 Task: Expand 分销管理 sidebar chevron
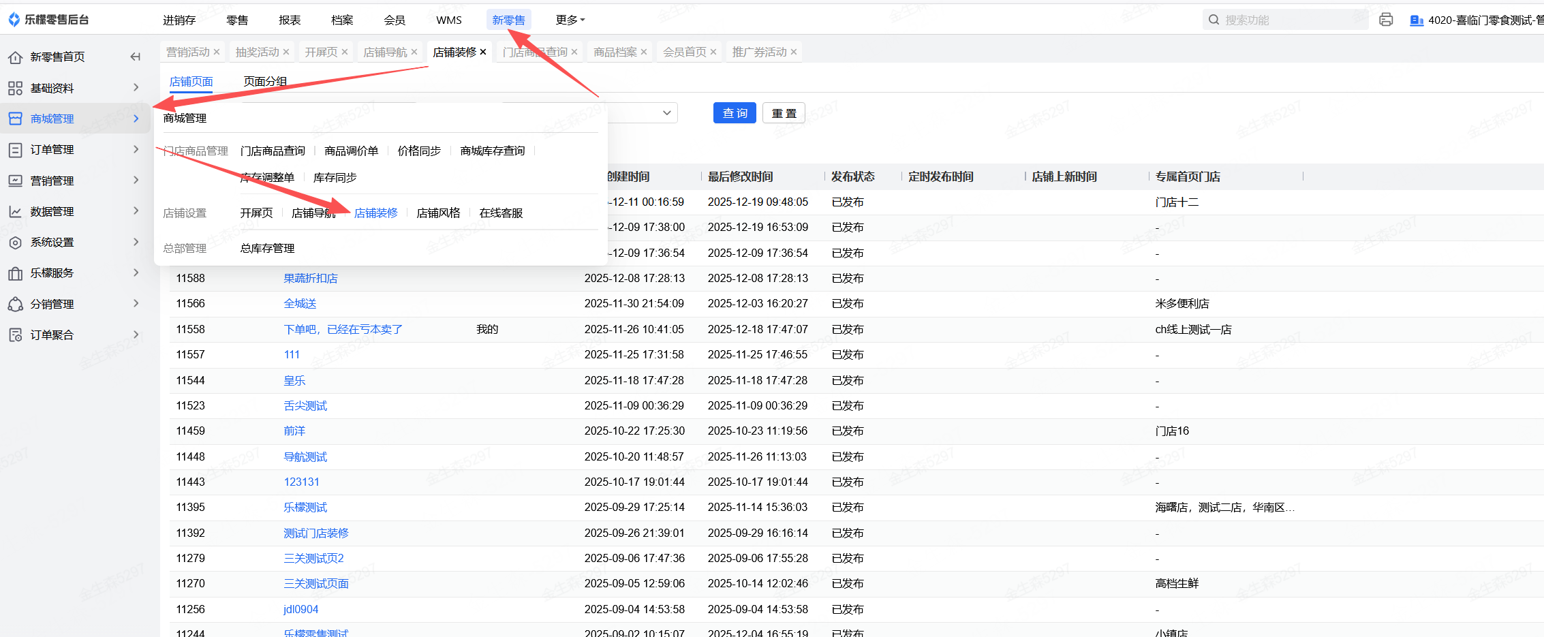pos(136,303)
